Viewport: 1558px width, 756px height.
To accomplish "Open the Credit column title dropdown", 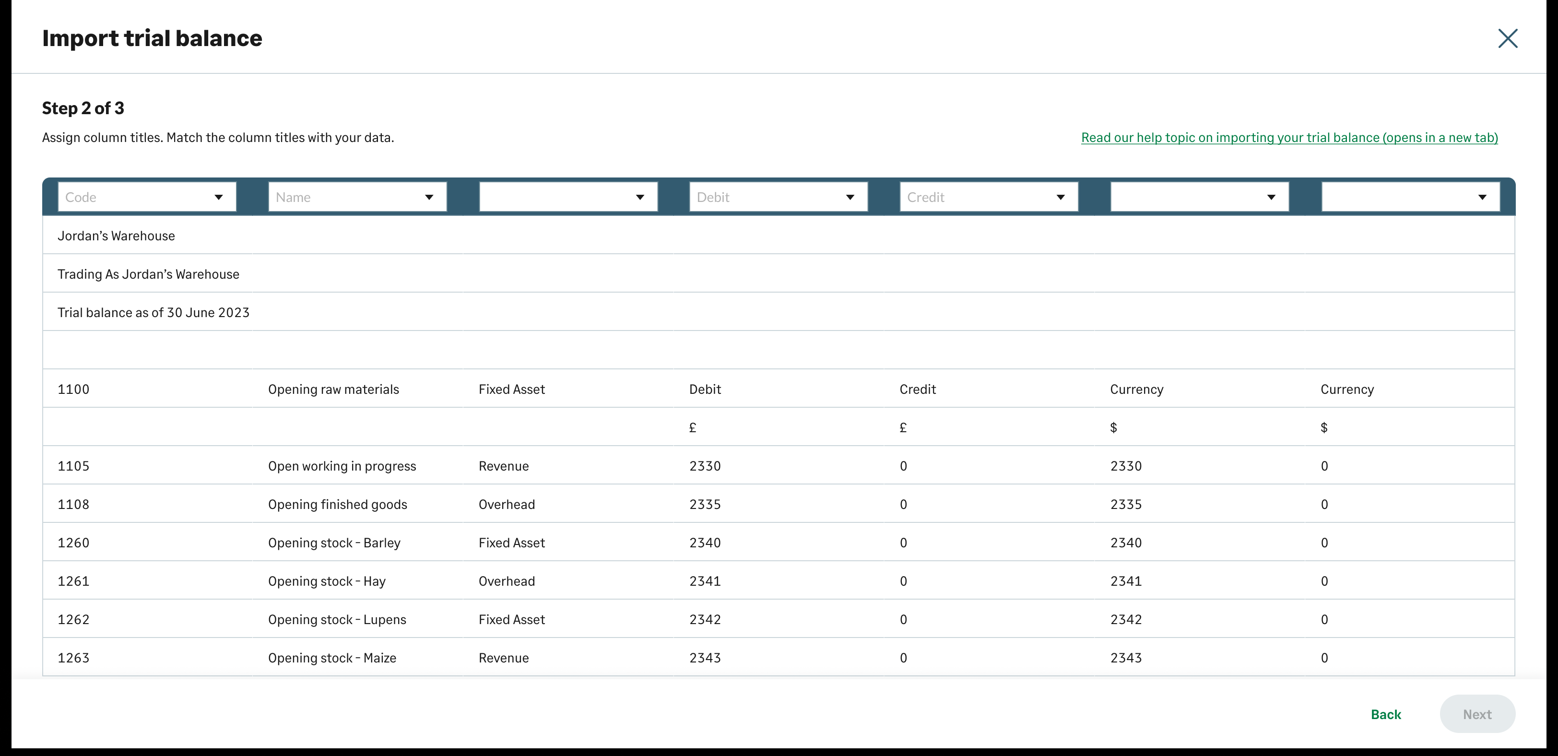I will 989,197.
